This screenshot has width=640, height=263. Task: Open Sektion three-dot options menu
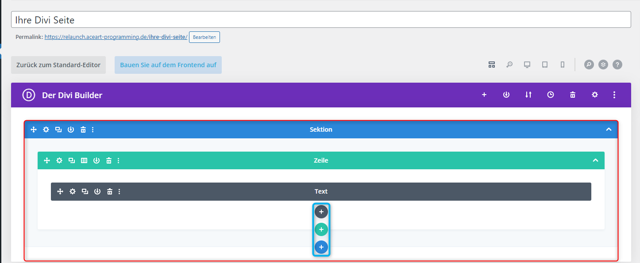tap(93, 130)
